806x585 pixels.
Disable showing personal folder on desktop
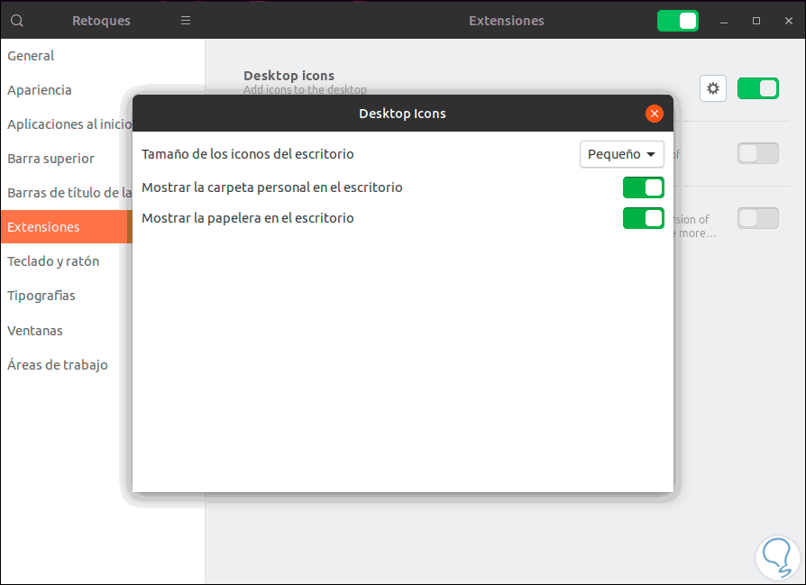point(643,187)
